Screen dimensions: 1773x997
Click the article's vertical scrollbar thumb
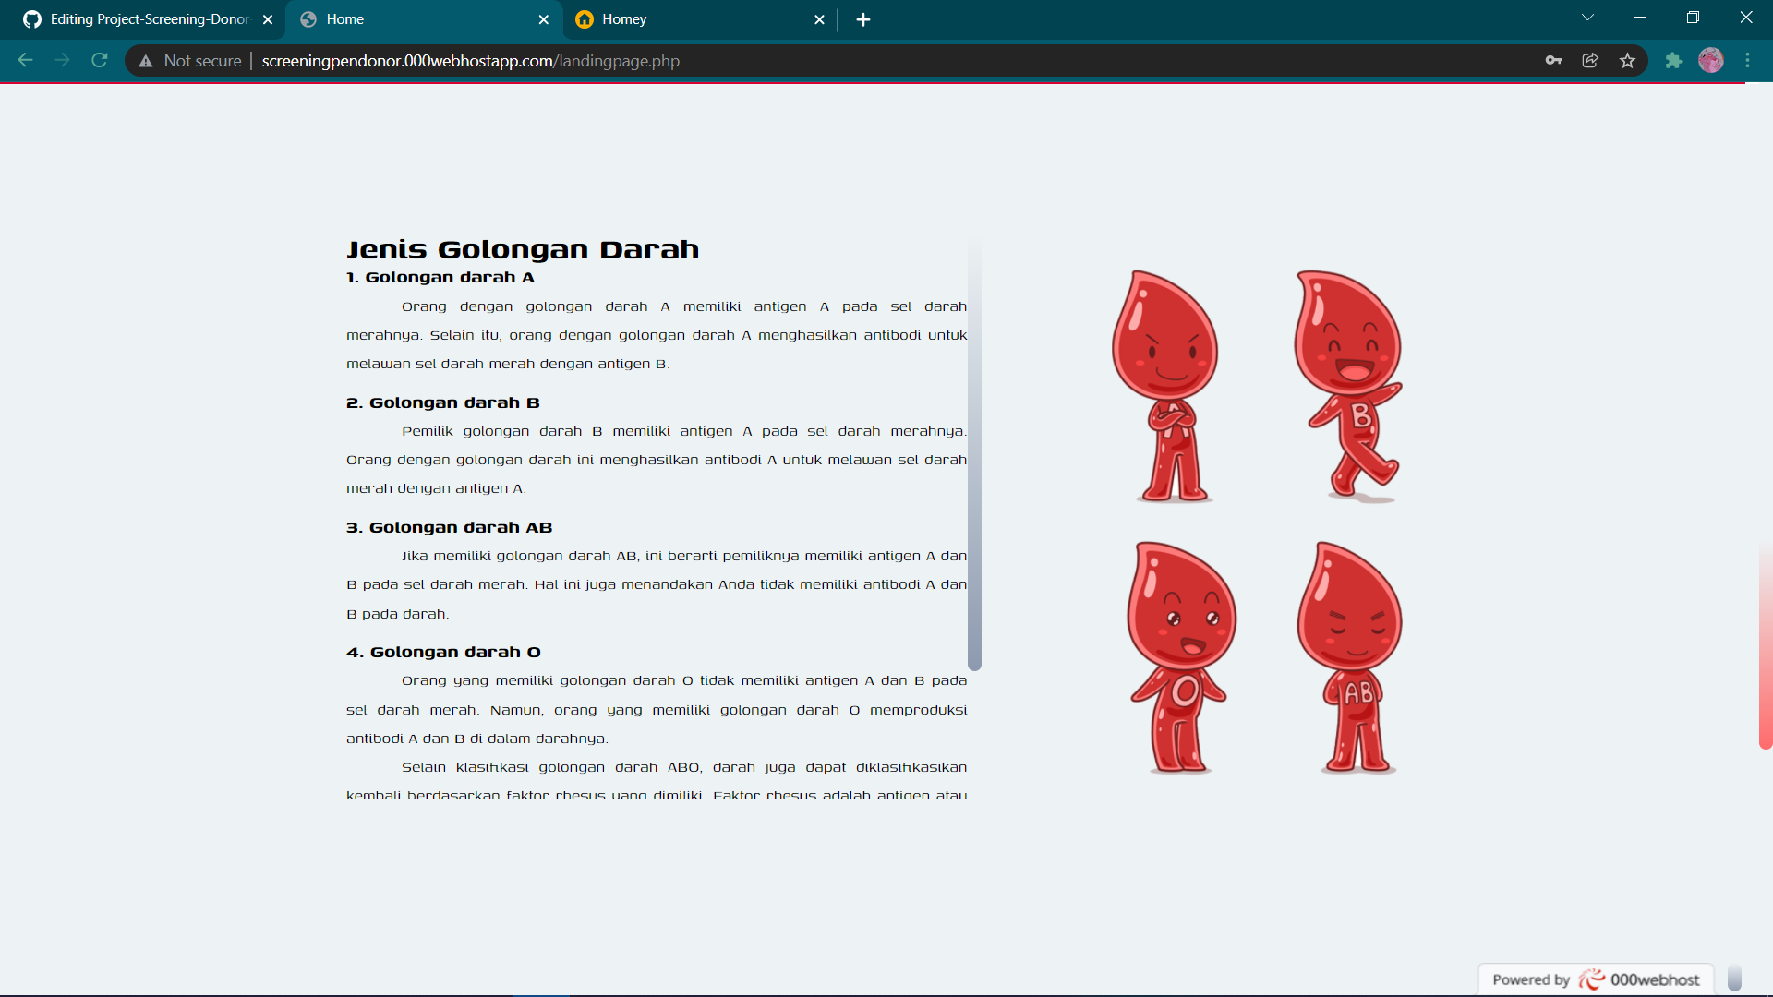(x=974, y=452)
